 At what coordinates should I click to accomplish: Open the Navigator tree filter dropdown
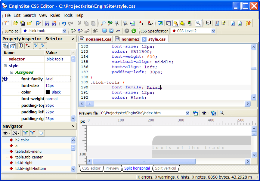16,133
